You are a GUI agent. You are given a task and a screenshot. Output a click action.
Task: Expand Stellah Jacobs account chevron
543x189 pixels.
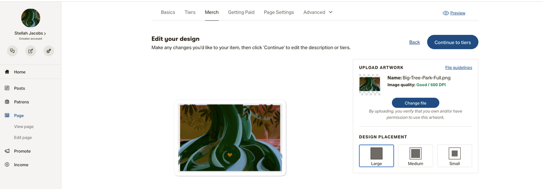pyautogui.click(x=45, y=33)
